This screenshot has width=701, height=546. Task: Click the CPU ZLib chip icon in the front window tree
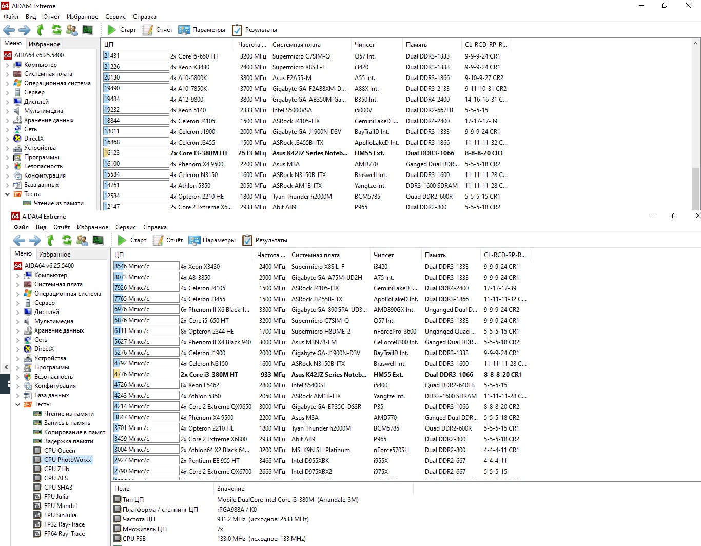[37, 469]
